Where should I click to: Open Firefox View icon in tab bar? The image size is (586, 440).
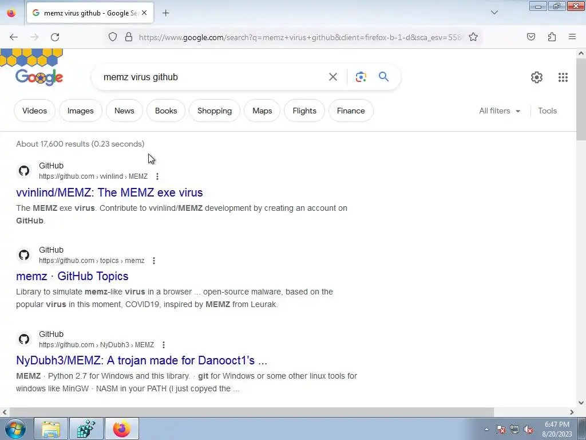pyautogui.click(x=11, y=13)
